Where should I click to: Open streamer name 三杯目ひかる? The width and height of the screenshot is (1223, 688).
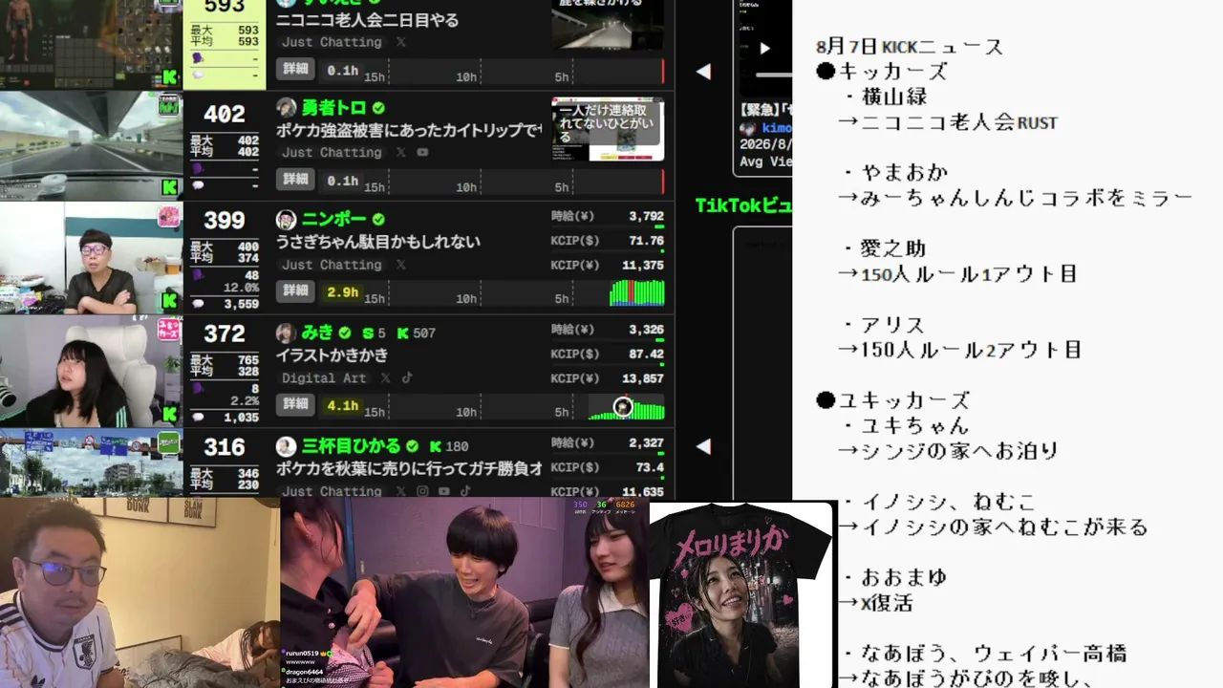tap(352, 446)
